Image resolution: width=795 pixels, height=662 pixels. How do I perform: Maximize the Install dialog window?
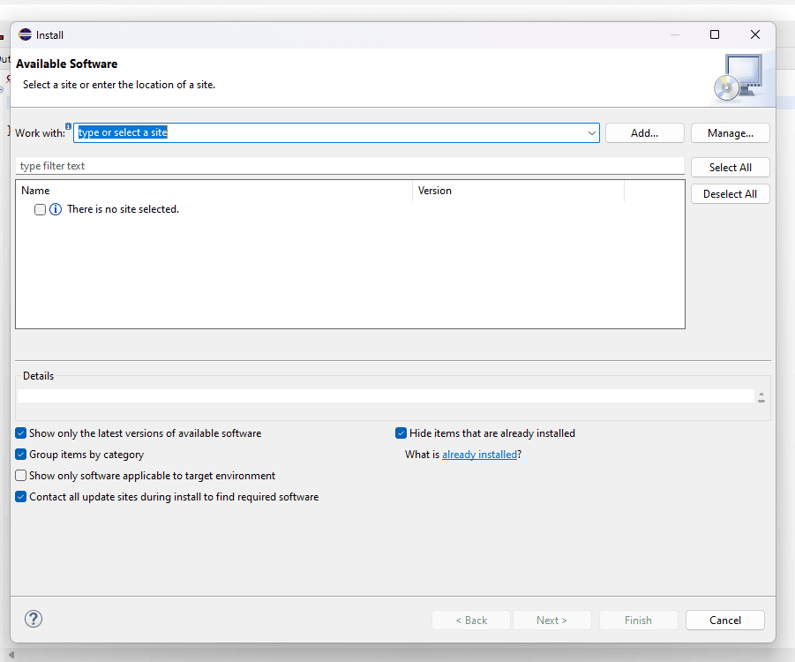point(715,34)
